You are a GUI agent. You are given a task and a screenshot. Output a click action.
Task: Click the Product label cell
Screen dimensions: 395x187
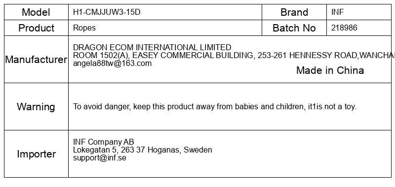[x=36, y=28]
